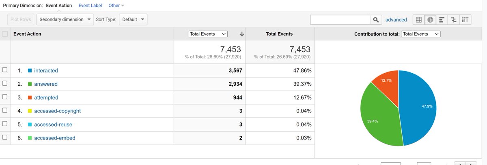Image resolution: width=487 pixels, height=165 pixels.
Task: Open the answered event action link
Action: point(46,84)
